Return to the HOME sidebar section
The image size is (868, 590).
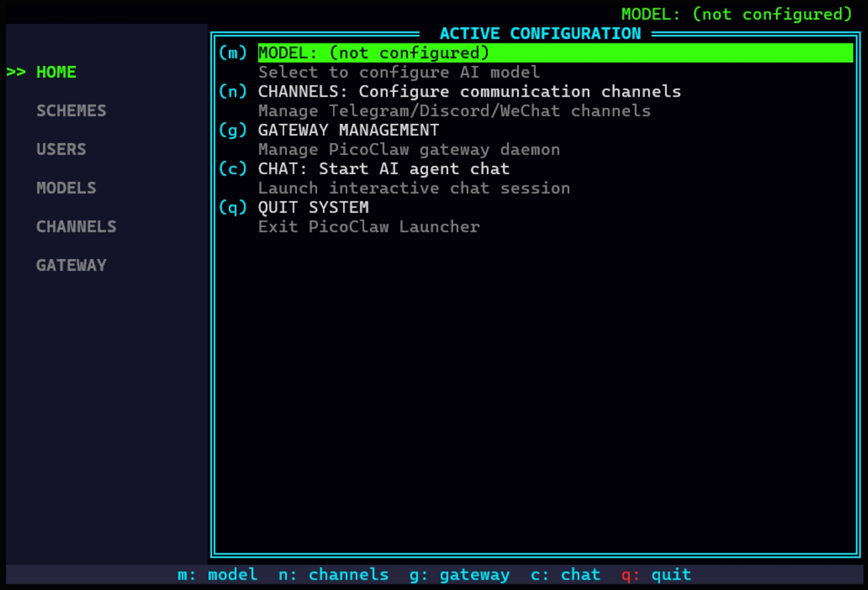click(56, 72)
